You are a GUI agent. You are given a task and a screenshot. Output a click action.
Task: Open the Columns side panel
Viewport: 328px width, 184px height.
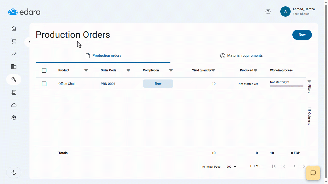click(x=309, y=116)
